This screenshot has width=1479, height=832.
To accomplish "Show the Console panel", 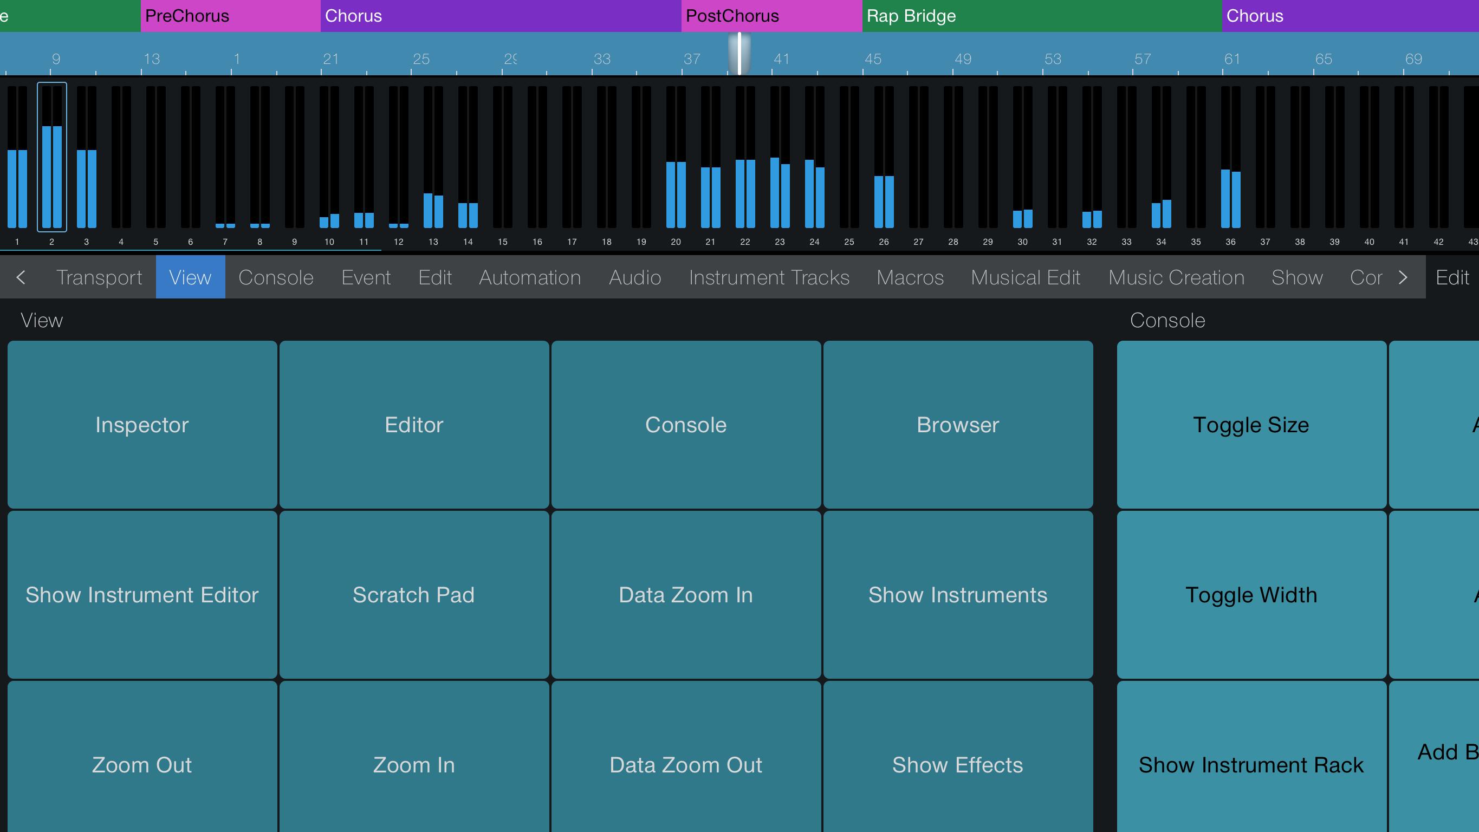I will click(x=686, y=424).
